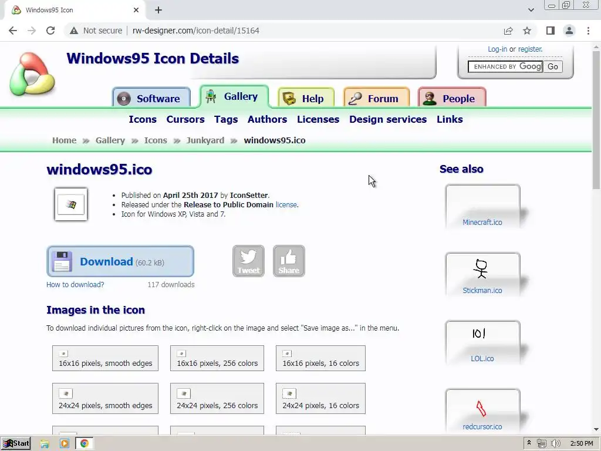
Task: Open LOL.ico in See also
Action: pos(482,359)
